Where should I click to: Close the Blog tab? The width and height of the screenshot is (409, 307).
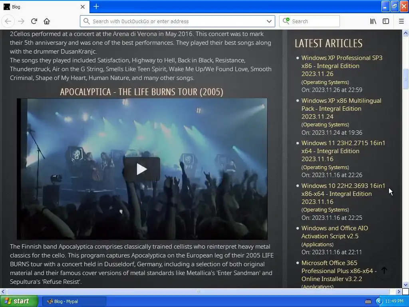tap(83, 7)
